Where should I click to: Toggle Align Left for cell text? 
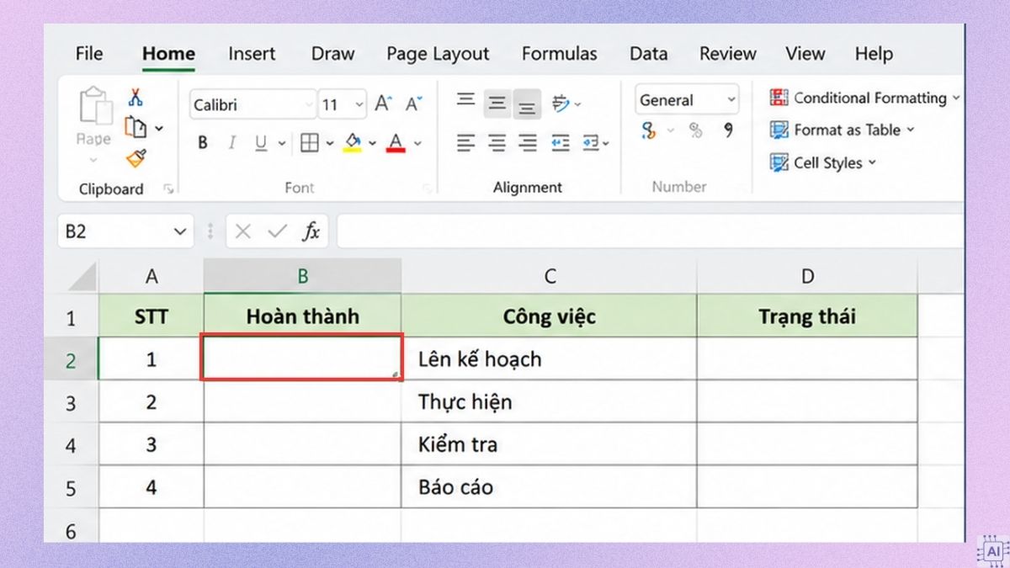(465, 143)
